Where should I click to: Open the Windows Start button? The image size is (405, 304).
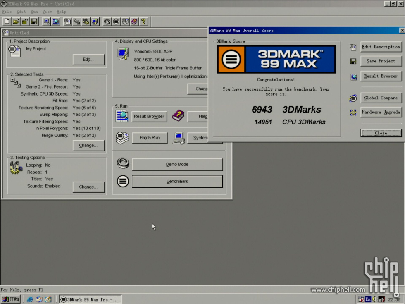coord(11,299)
